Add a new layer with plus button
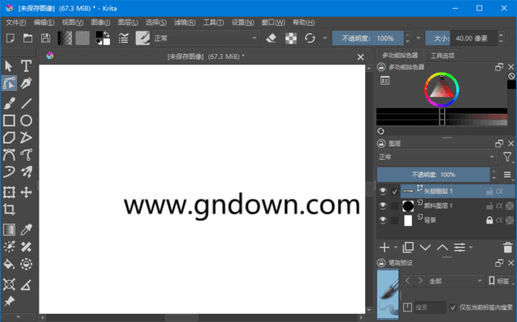The image size is (517, 322). (x=385, y=247)
